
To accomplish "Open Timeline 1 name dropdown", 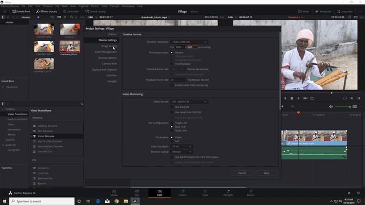I will click(x=295, y=17).
